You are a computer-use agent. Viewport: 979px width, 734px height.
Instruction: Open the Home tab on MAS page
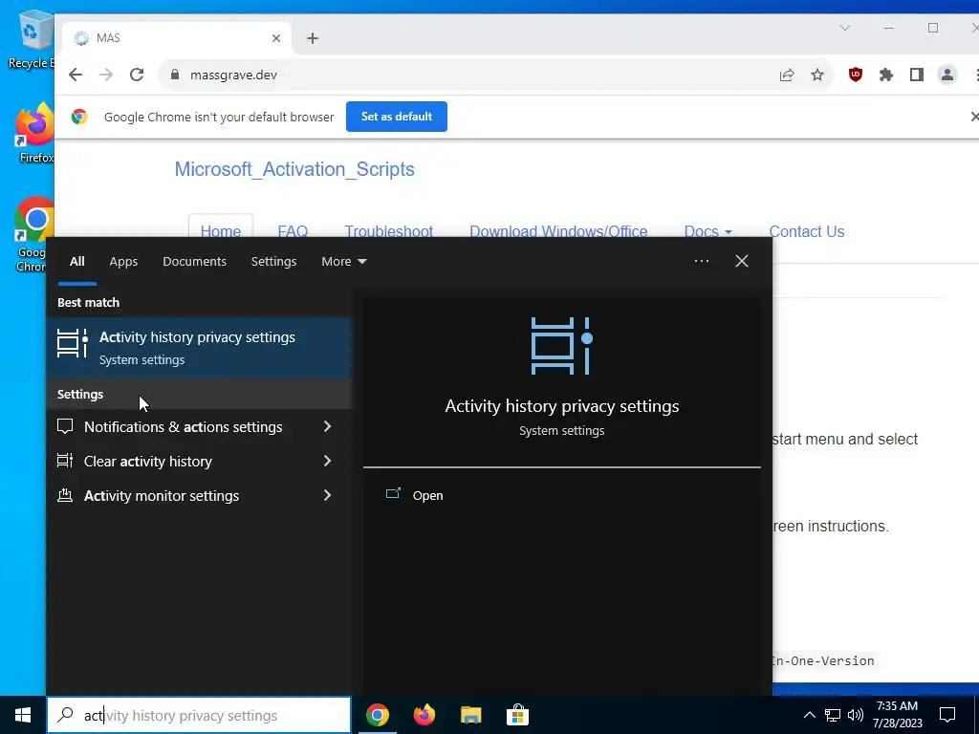coord(221,231)
